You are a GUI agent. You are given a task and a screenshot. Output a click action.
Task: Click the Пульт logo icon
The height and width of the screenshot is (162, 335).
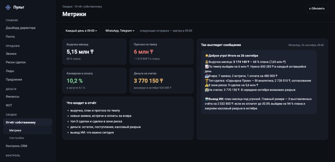8,8
